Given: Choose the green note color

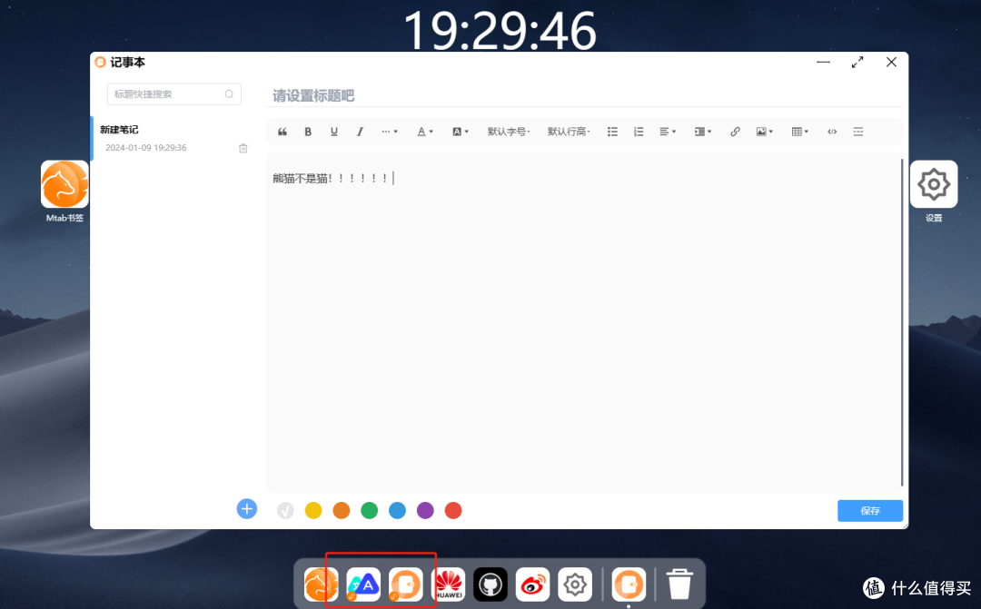Looking at the screenshot, I should point(369,511).
